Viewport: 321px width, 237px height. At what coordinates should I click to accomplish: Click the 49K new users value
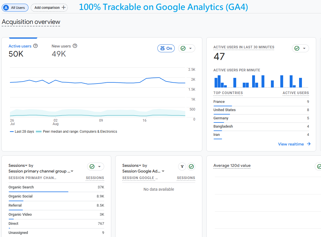click(59, 54)
